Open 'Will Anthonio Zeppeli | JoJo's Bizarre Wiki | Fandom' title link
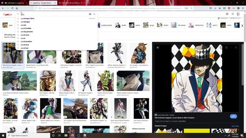246x138 pixels. [175, 118]
